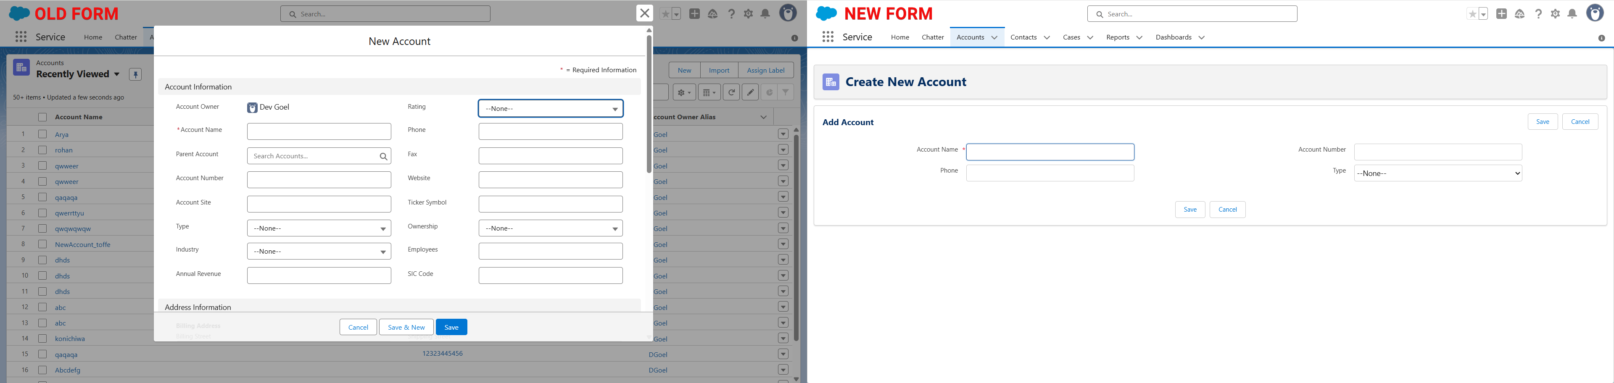
Task: Open the Industry dropdown
Action: point(319,252)
